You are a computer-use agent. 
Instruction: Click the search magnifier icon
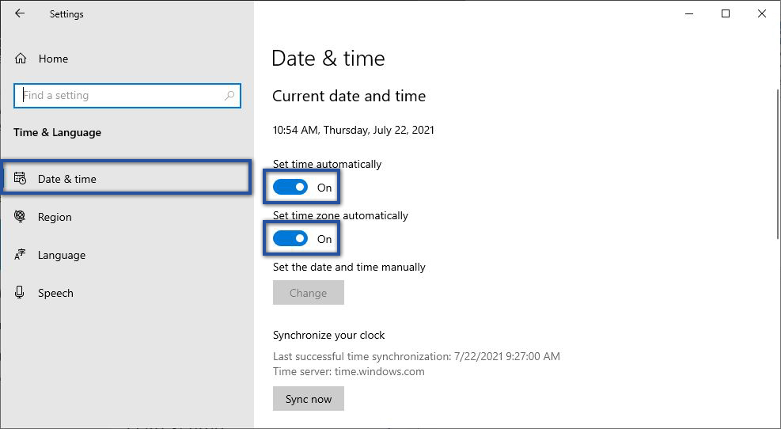[229, 96]
